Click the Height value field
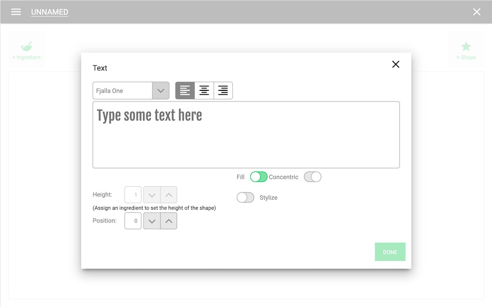Screen dimensions: 492x307 coord(133,195)
